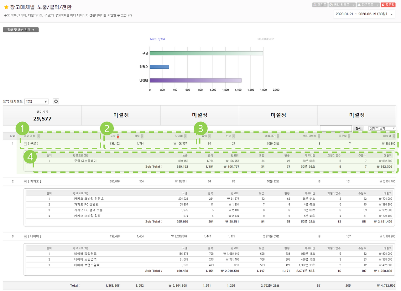Collapse the 네이버 row
This screenshot has height=291, width=401.
(25, 237)
